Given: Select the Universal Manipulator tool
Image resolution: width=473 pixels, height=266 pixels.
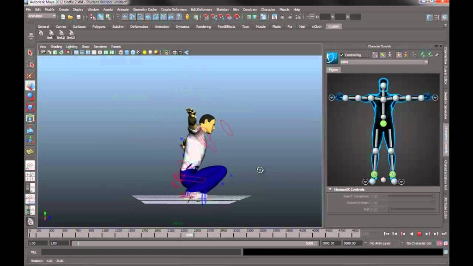Looking at the screenshot, I should coord(30,118).
